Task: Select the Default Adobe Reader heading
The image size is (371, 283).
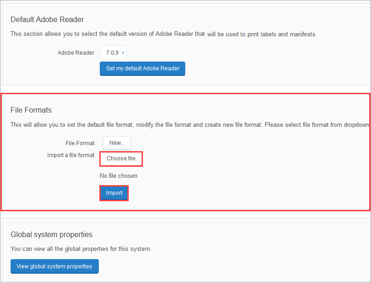Action: (x=47, y=19)
